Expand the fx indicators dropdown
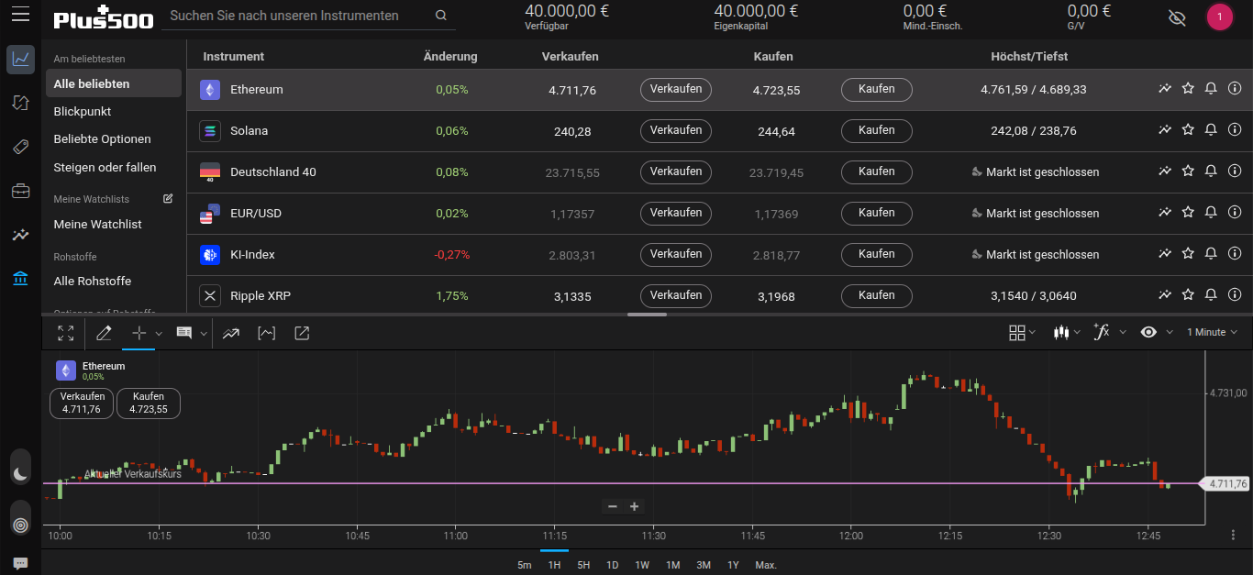Image resolution: width=1253 pixels, height=575 pixels. [1108, 332]
